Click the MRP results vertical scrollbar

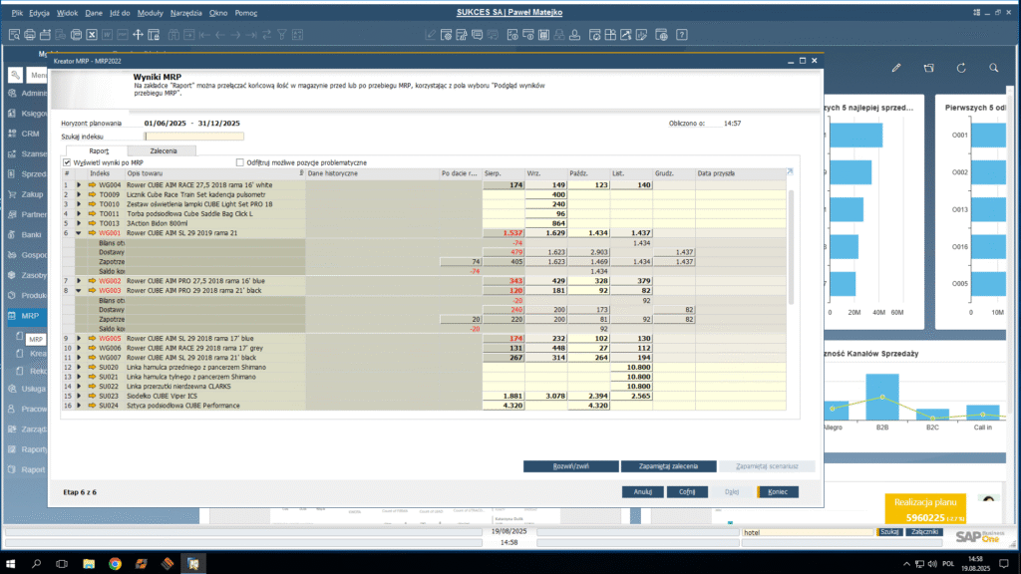point(791,247)
